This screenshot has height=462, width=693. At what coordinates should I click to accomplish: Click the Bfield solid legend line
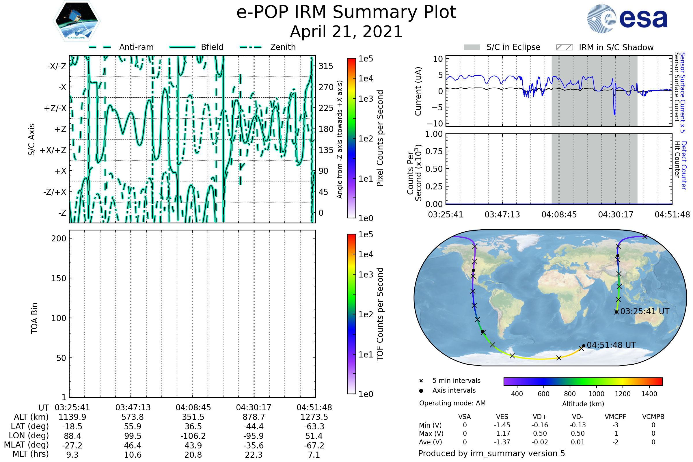pos(182,47)
